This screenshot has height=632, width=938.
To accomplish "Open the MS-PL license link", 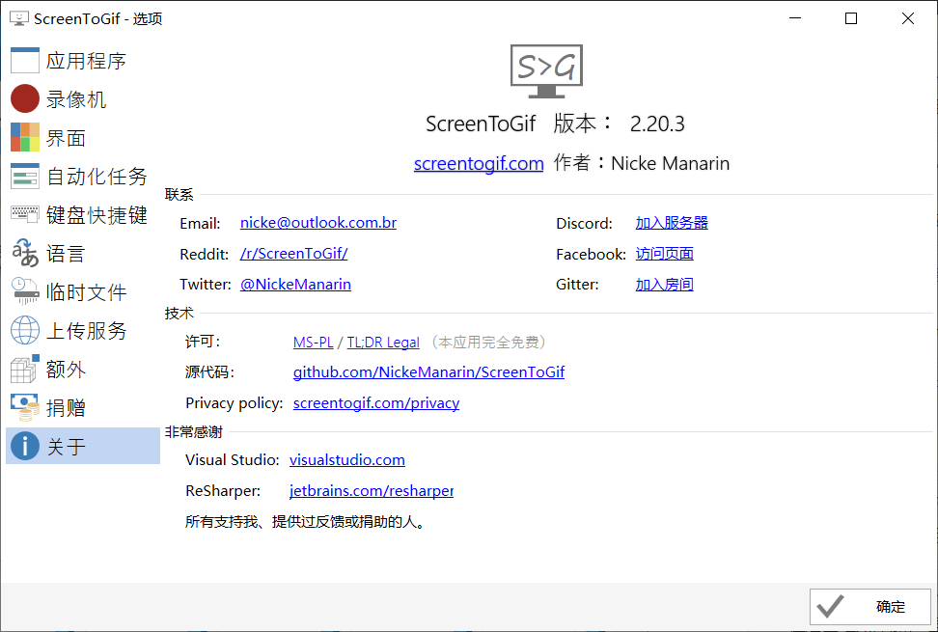I will [313, 342].
